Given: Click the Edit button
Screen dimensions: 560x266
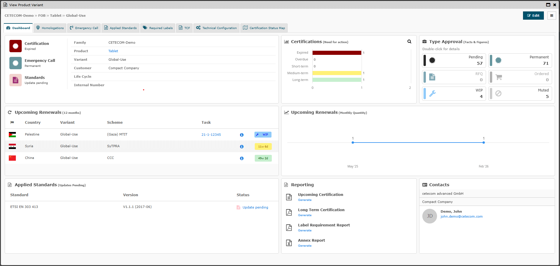Looking at the screenshot, I should pyautogui.click(x=533, y=16).
